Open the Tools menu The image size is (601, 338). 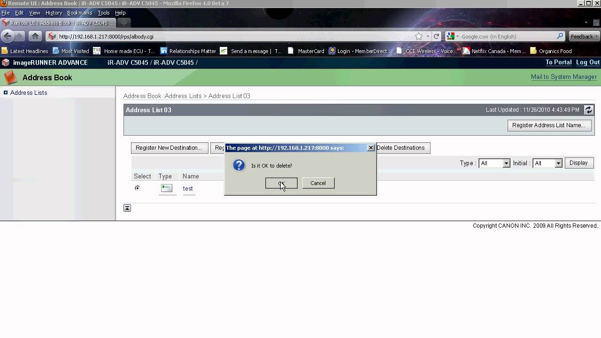[x=104, y=13]
